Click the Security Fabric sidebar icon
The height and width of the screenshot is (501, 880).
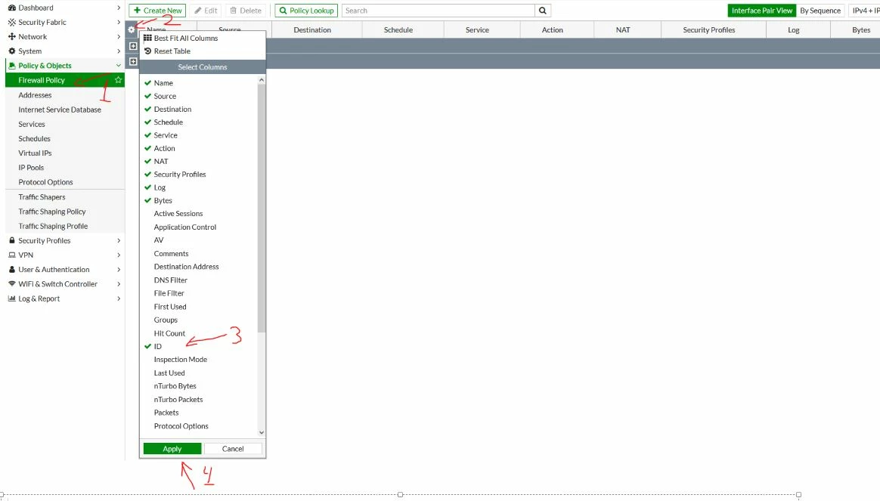(x=12, y=23)
